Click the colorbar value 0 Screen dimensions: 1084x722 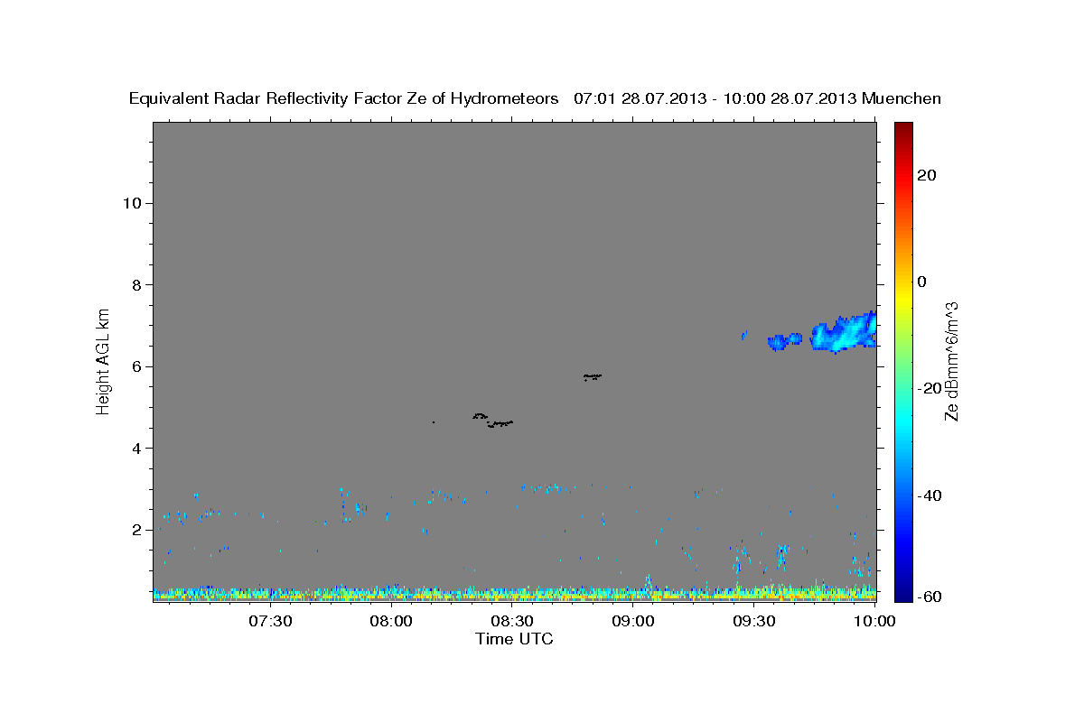pos(921,282)
